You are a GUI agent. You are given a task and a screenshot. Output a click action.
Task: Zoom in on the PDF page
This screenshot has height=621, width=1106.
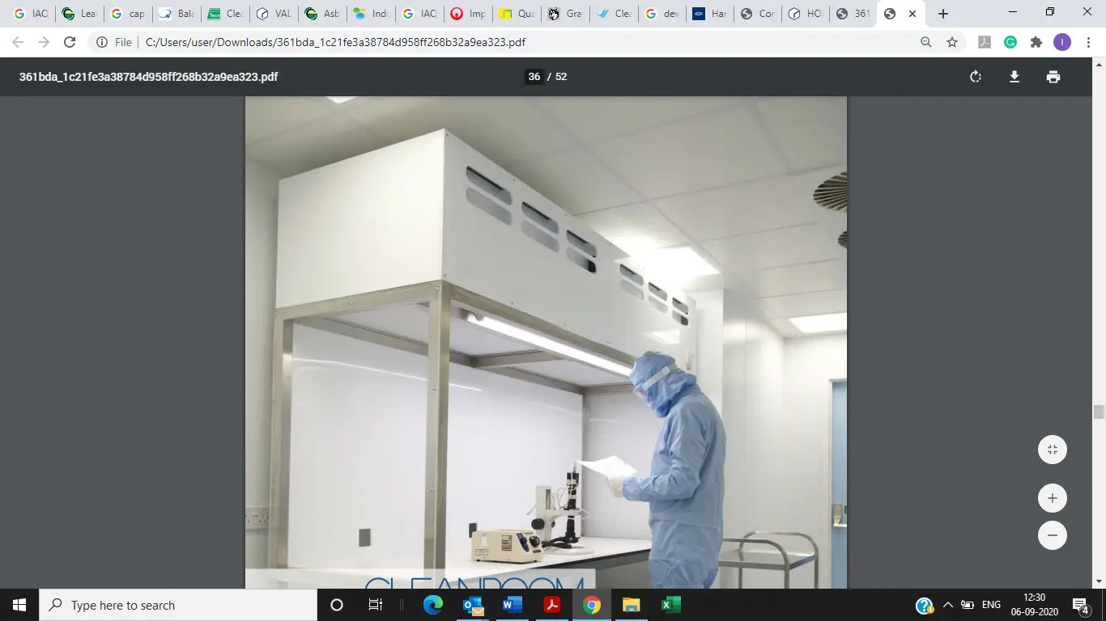tap(1052, 498)
